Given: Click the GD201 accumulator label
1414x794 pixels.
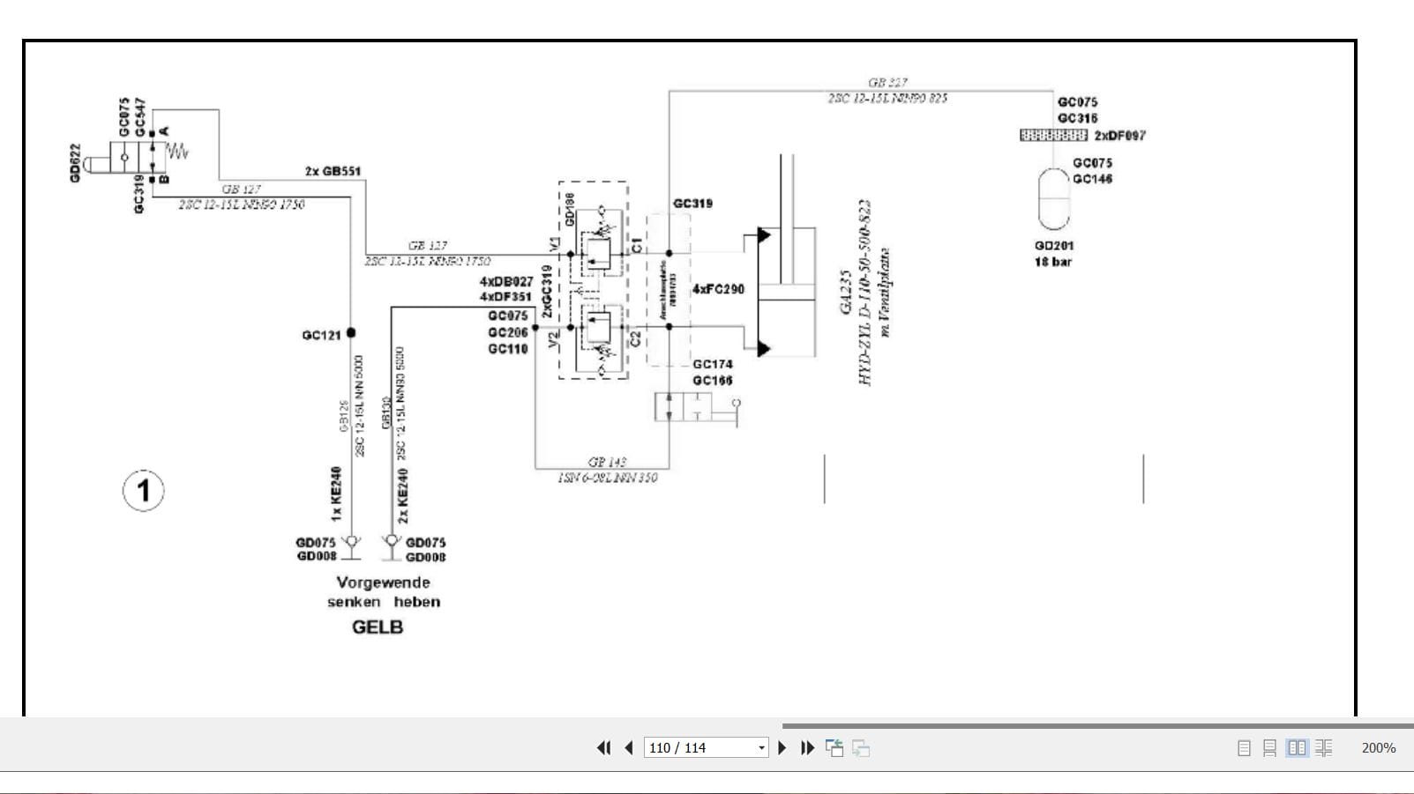Looking at the screenshot, I should click(x=1054, y=246).
